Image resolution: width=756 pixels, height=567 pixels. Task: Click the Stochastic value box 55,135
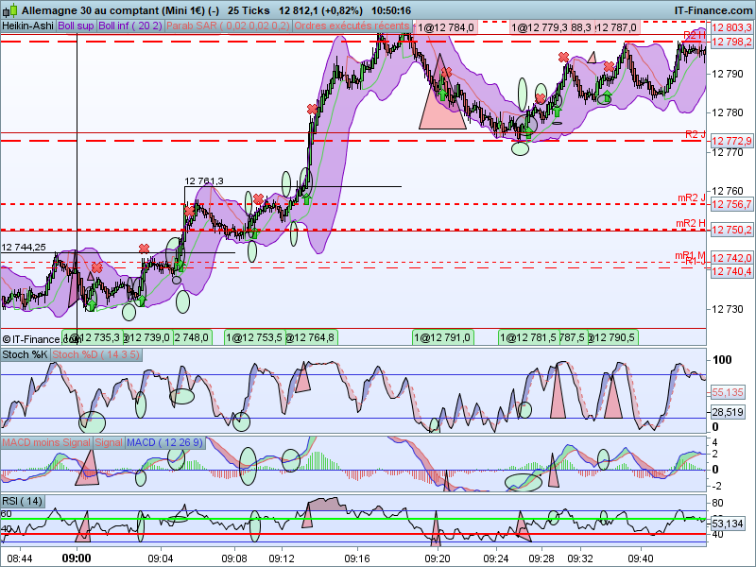pos(728,392)
